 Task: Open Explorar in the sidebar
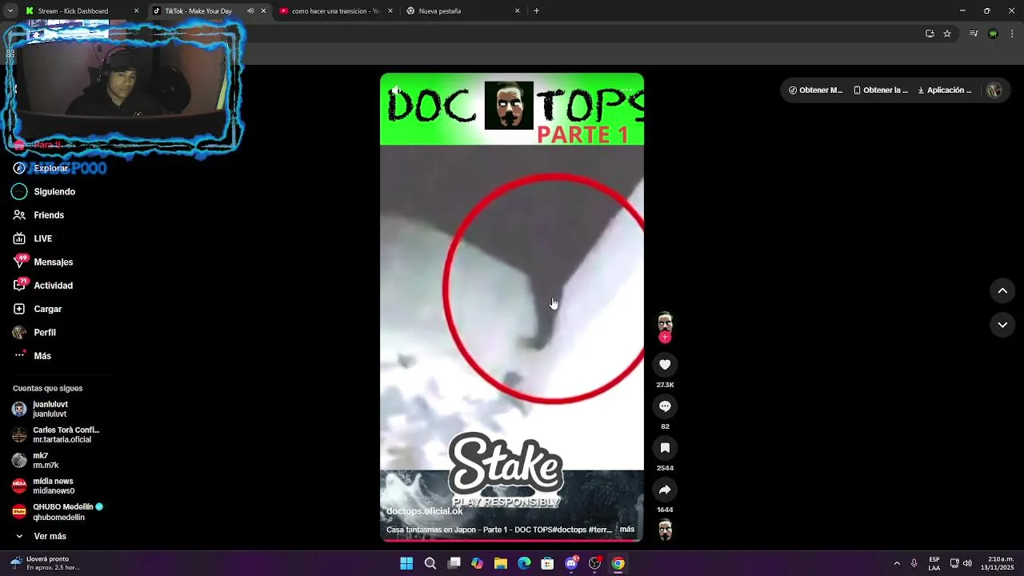pyautogui.click(x=51, y=168)
